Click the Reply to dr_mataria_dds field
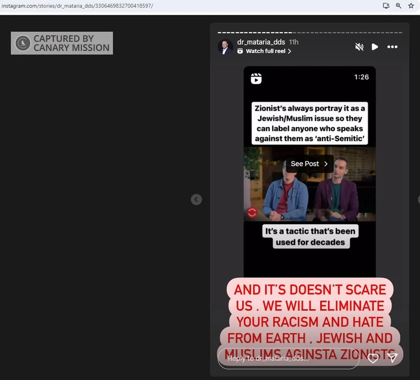The height and width of the screenshot is (380, 420). (289, 359)
